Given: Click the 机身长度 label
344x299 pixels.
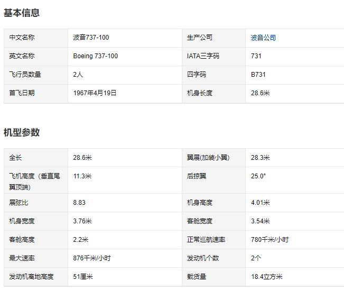Looking at the screenshot, I should pyautogui.click(x=200, y=93).
